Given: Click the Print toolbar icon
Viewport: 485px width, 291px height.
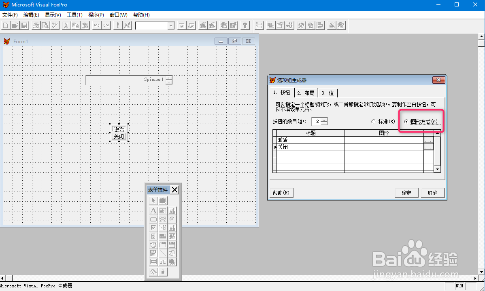Looking at the screenshot, I should [36, 25].
